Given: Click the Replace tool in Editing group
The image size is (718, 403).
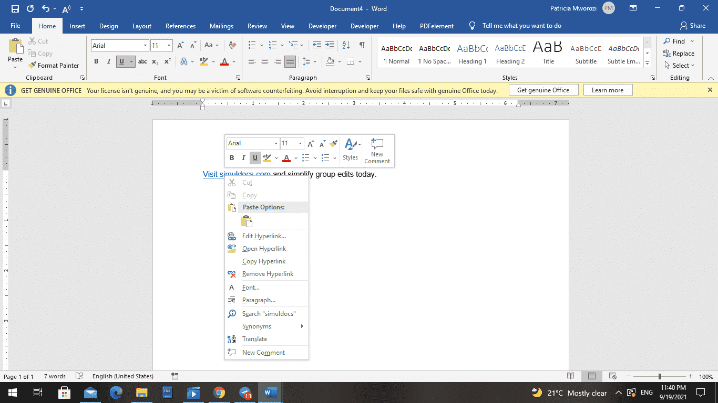Looking at the screenshot, I should click(679, 53).
